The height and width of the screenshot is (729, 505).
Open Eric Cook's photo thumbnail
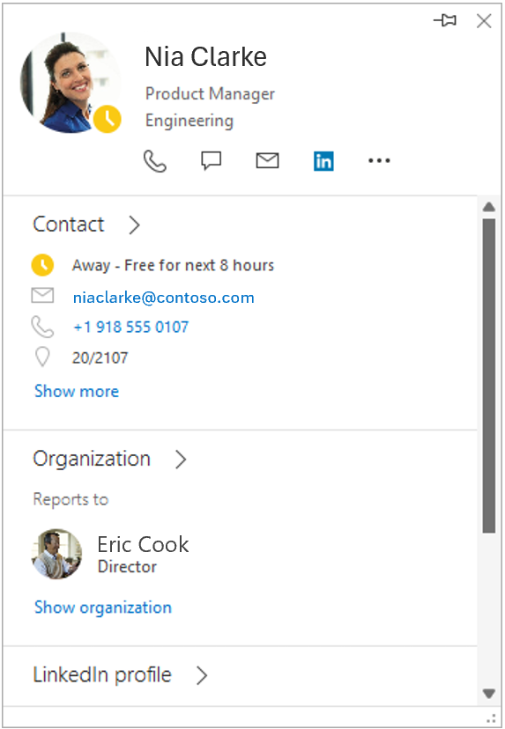(x=56, y=554)
